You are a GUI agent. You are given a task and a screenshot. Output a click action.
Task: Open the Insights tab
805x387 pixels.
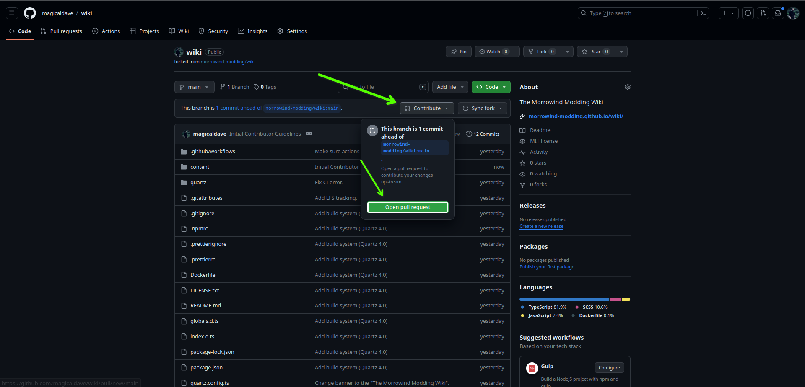253,31
